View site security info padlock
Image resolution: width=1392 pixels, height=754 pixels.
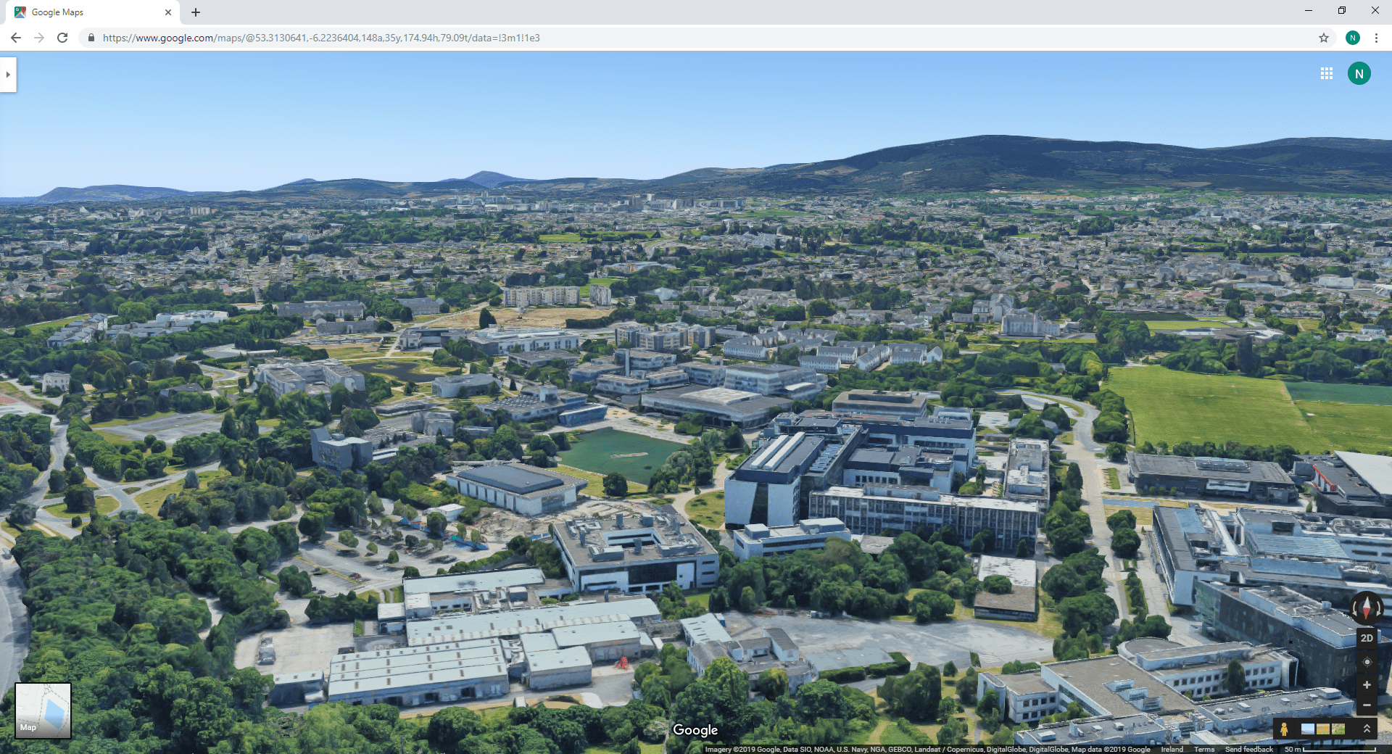tap(91, 38)
